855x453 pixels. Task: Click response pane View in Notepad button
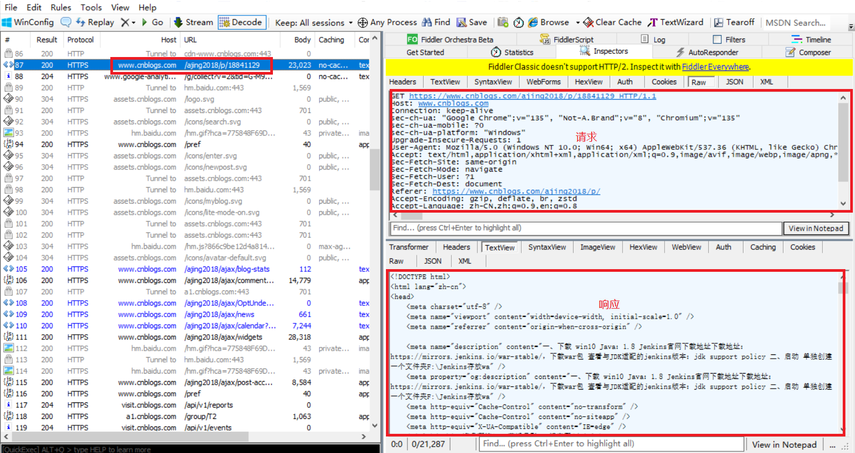[x=784, y=444]
